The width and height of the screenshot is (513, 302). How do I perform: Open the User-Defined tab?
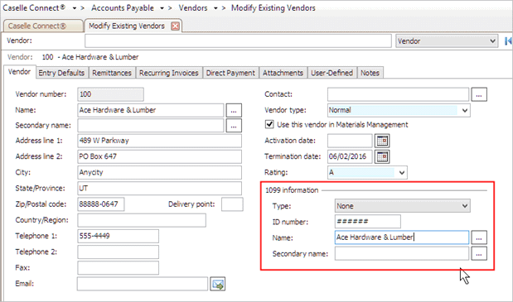(x=332, y=73)
